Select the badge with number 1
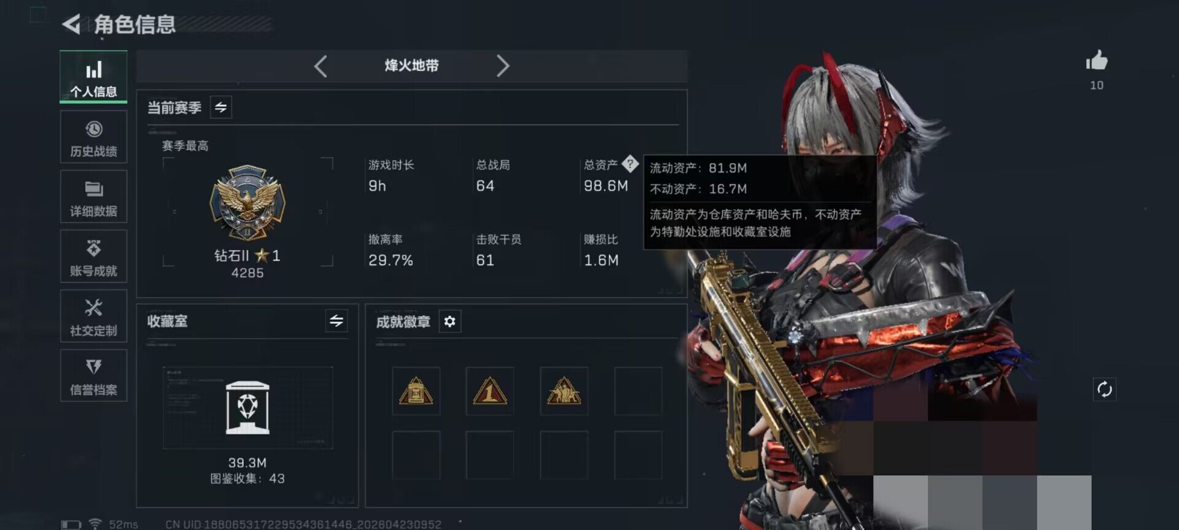The width and height of the screenshot is (1179, 530). coord(489,391)
